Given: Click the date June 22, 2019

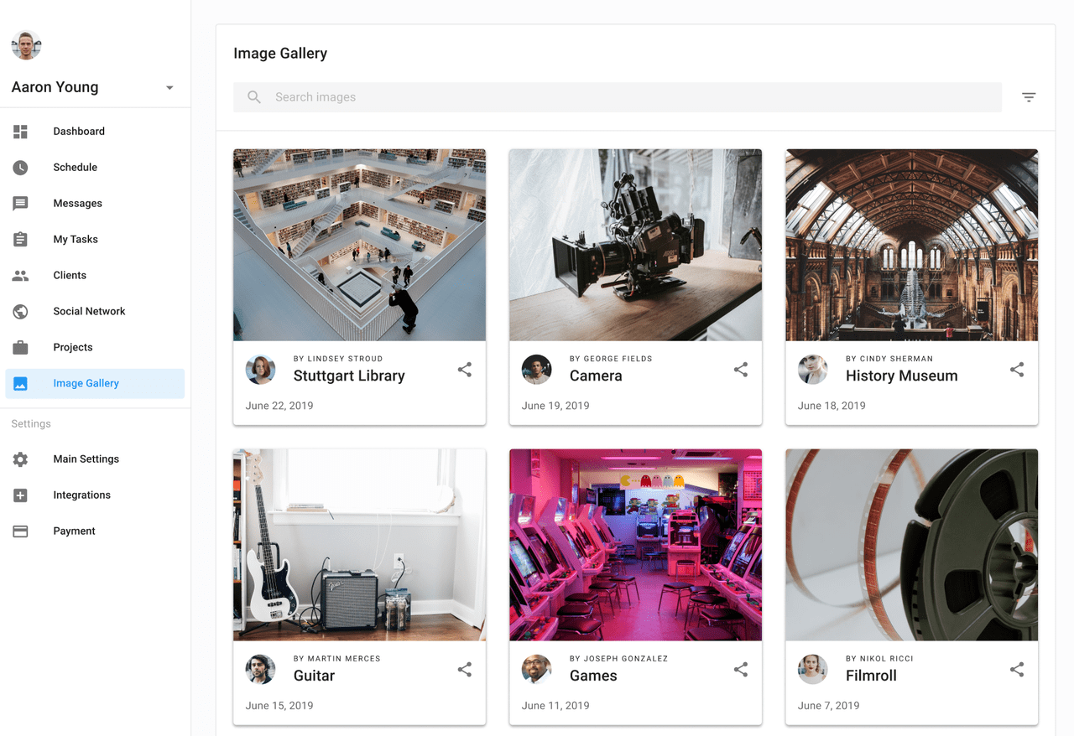Looking at the screenshot, I should (279, 406).
